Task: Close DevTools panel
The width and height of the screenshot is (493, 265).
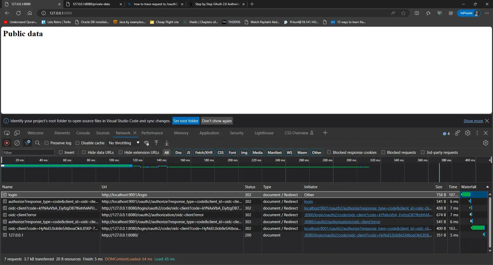Action: point(486,133)
